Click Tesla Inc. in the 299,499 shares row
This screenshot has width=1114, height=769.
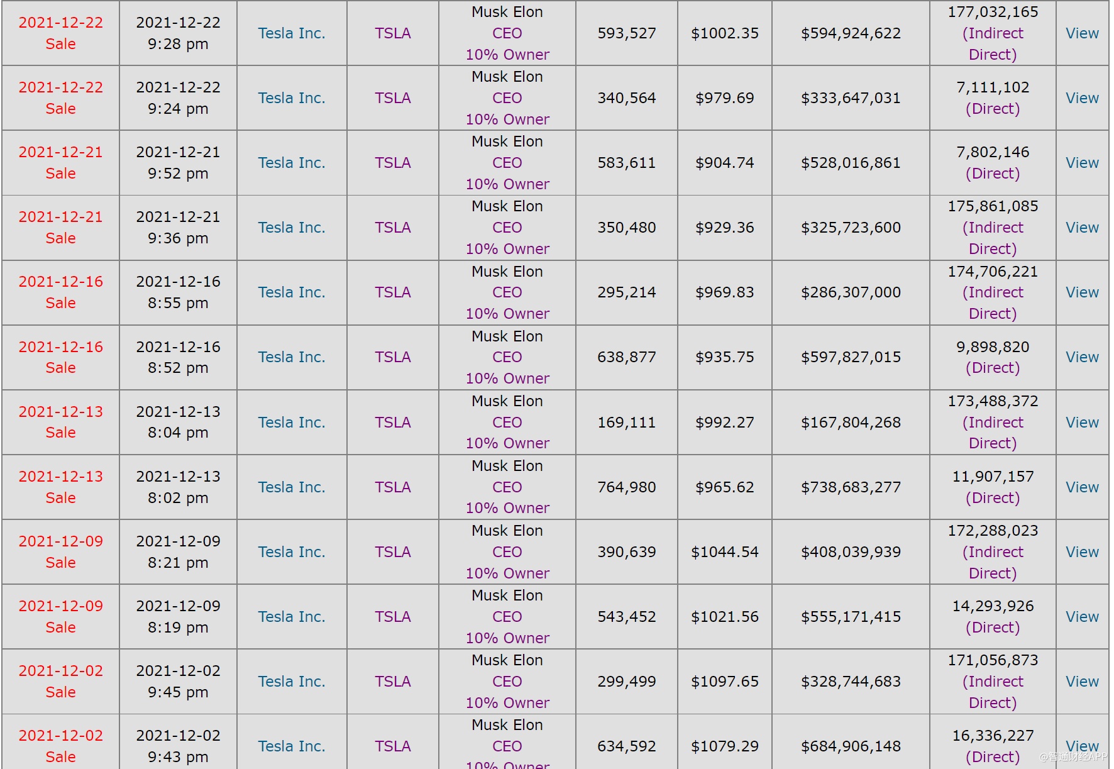[292, 682]
